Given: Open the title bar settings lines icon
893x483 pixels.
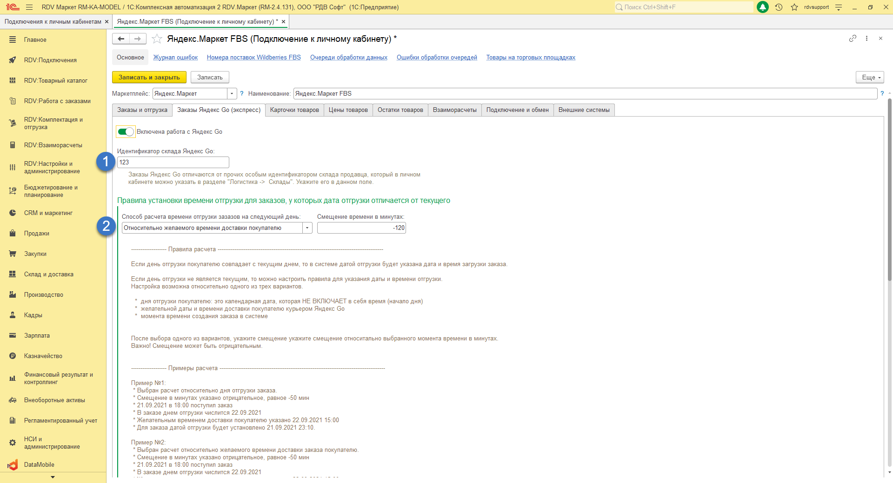Looking at the screenshot, I should (839, 7).
